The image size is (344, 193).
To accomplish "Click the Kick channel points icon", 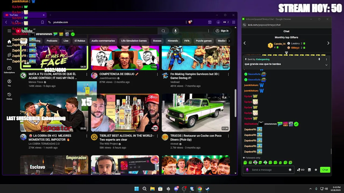I will click(x=300, y=170).
